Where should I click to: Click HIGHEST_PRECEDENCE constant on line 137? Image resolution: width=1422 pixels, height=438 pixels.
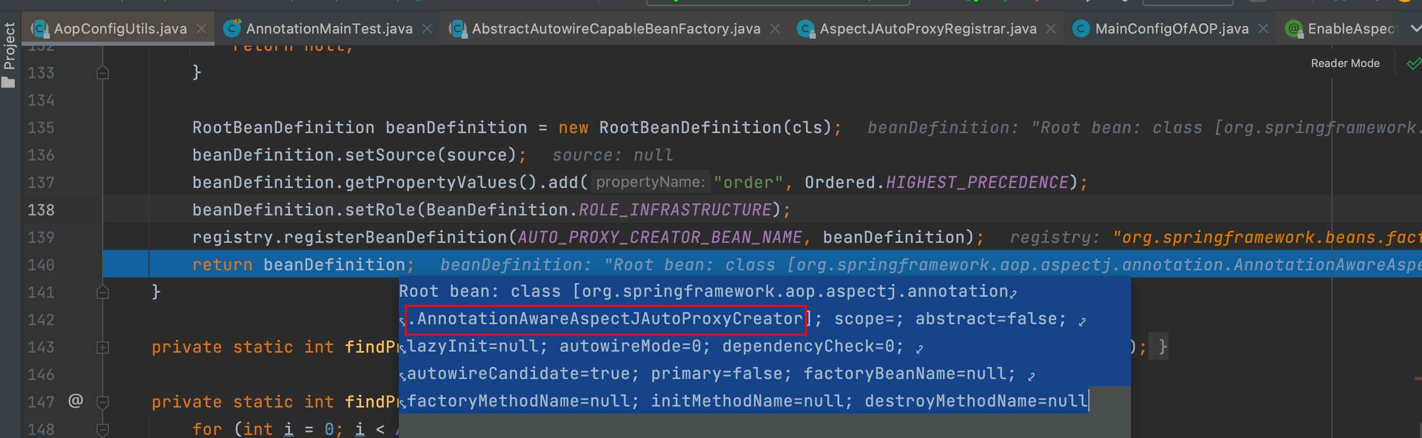click(977, 182)
